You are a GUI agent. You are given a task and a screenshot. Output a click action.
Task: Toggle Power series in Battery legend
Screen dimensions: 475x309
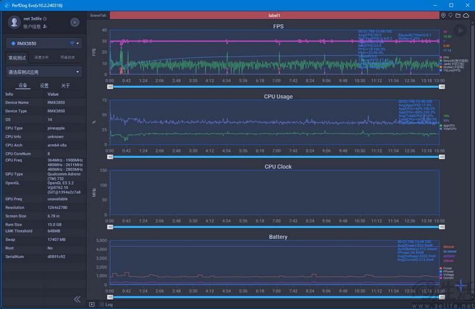click(446, 268)
